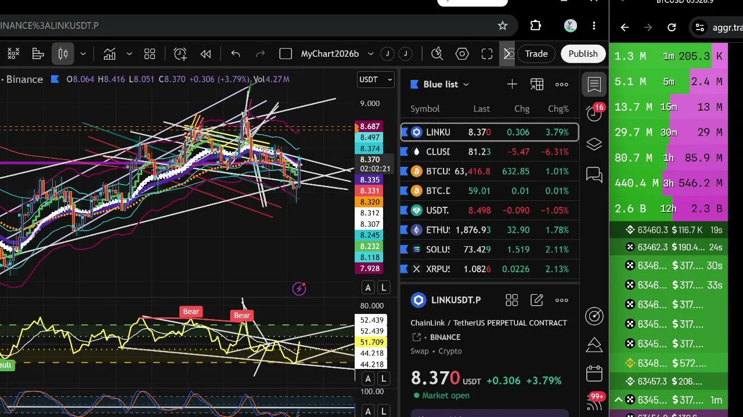Select the XRPUS row in watchlist
743x417 pixels.
(x=489, y=269)
